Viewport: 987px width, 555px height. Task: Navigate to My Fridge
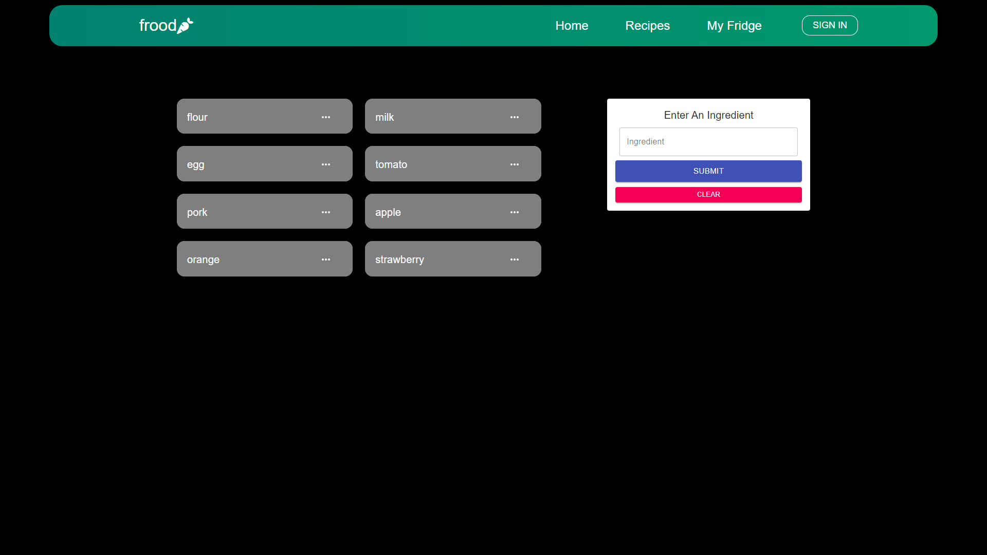coord(734,26)
